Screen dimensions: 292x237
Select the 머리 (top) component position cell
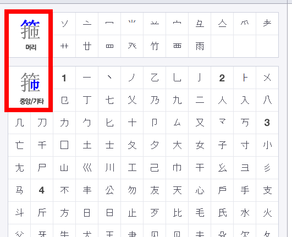click(x=31, y=35)
